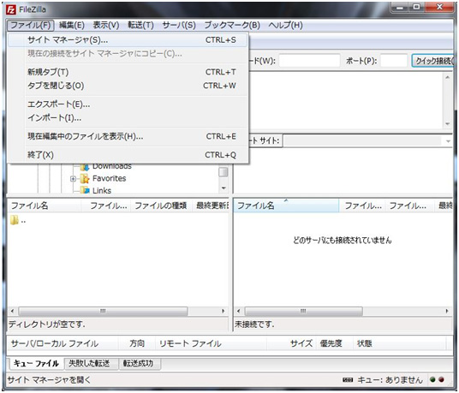Image resolution: width=459 pixels, height=393 pixels.
Task: Click the 優先度 queue column header
Action: [334, 343]
